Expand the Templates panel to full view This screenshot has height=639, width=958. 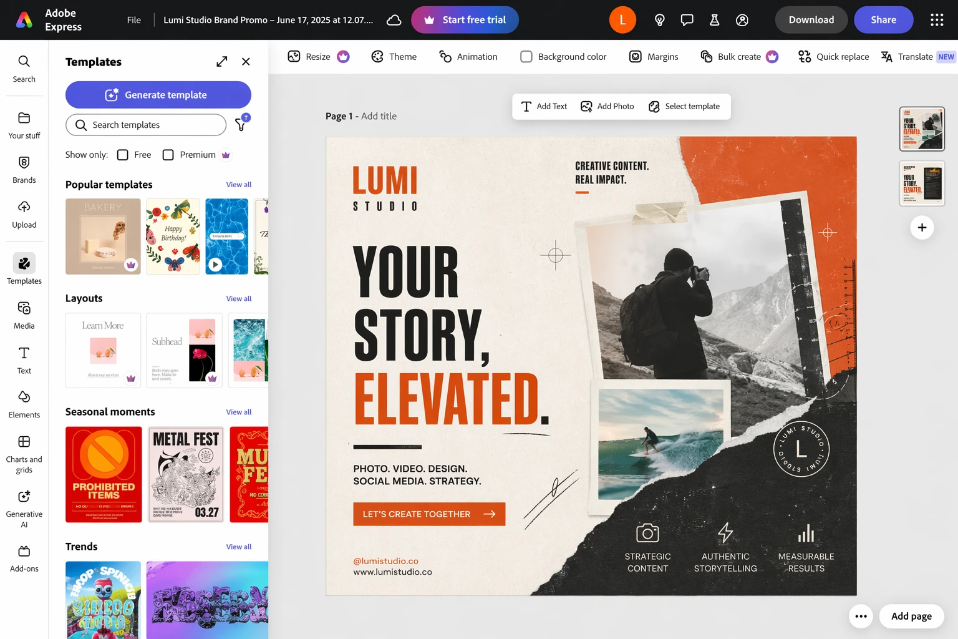(221, 62)
